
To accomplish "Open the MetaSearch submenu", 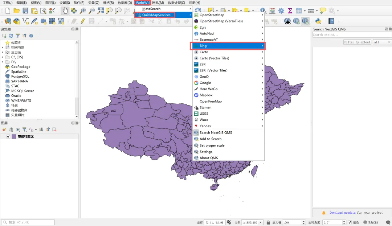I will click(x=164, y=9).
